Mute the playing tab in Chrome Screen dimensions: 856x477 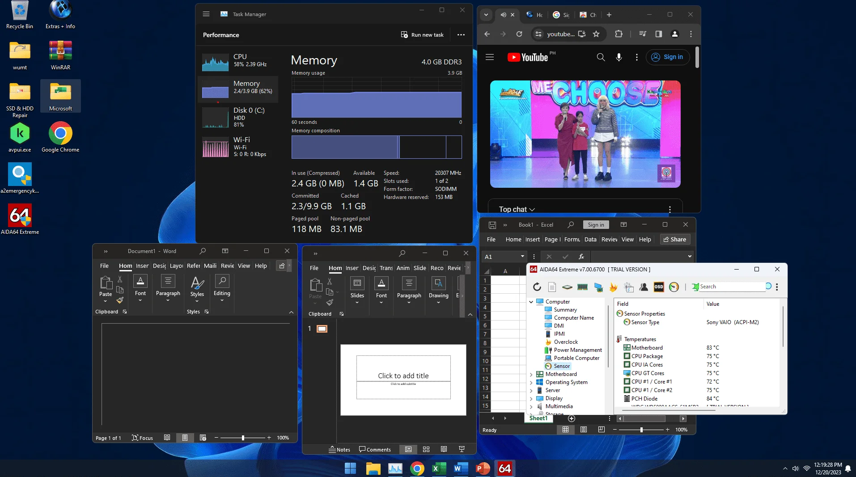pos(504,15)
